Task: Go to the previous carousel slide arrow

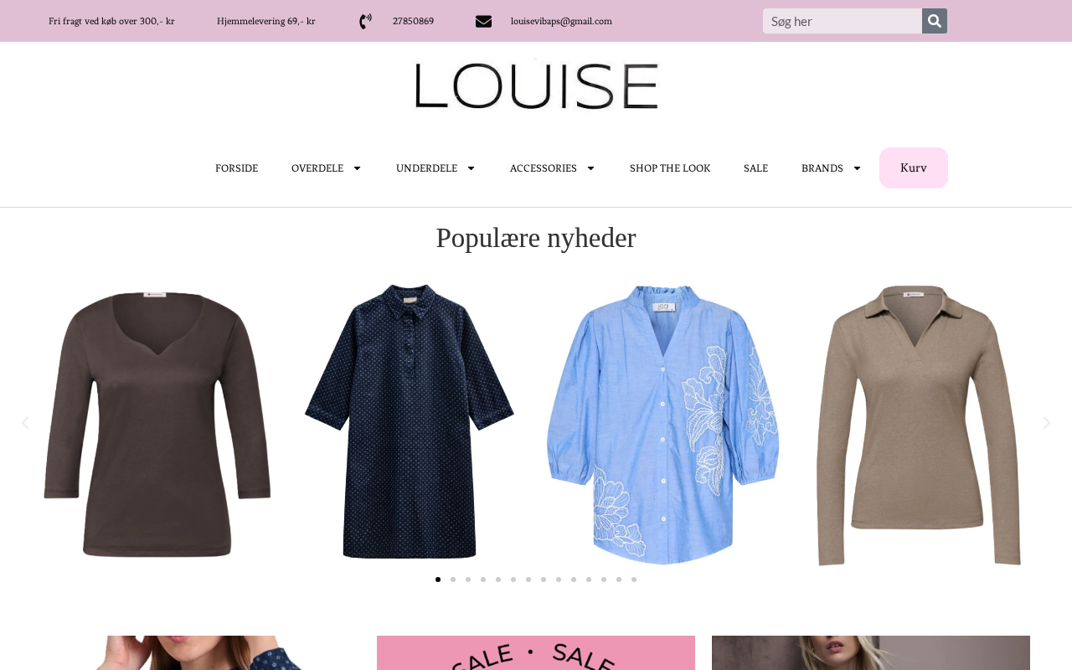Action: pos(25,423)
